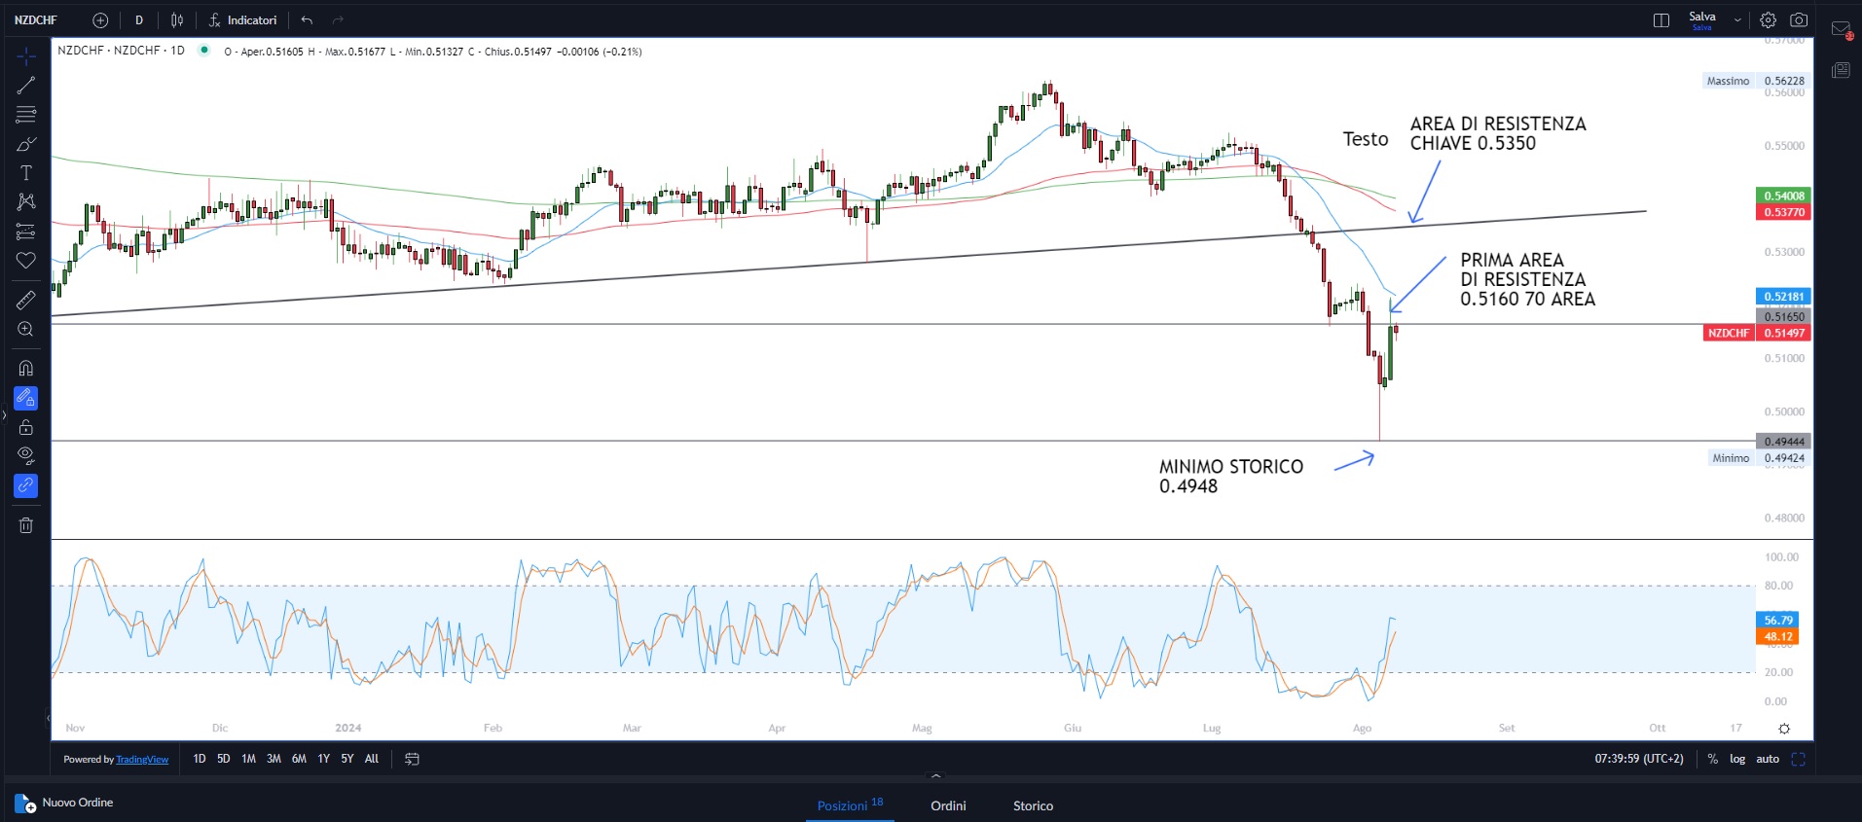Hide all drawings with eye icon
Viewport: 1862px width, 822px height.
tap(26, 455)
